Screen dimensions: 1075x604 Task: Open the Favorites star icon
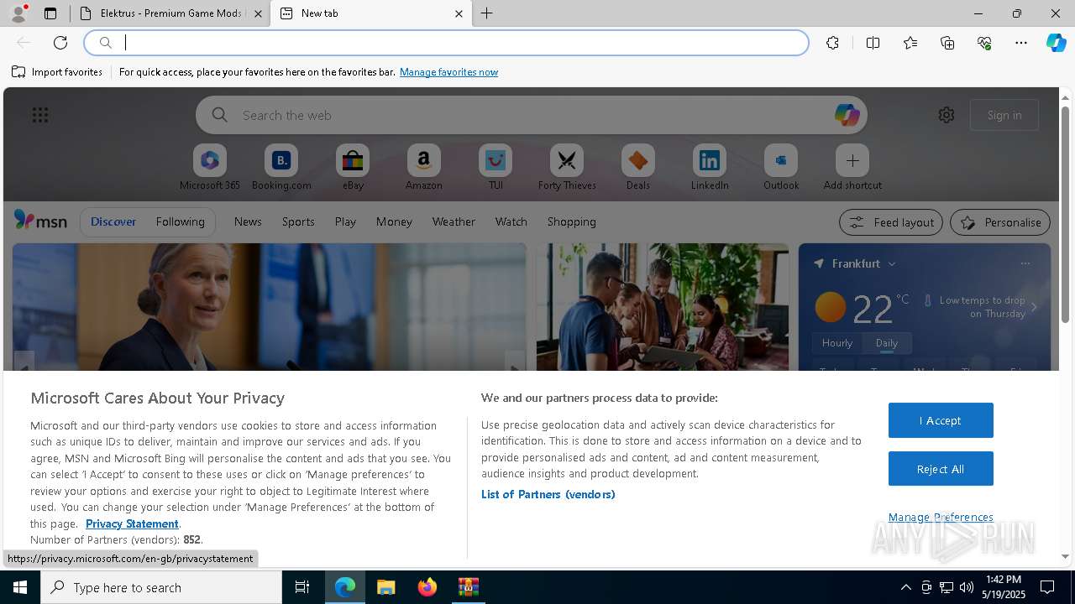coord(910,43)
